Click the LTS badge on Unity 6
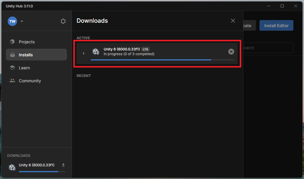 pyautogui.click(x=145, y=49)
